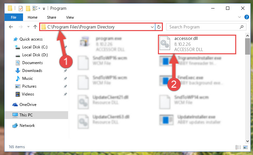Image resolution: width=253 pixels, height=155 pixels.
Task: Switch to large thumbnails view icon
Action: point(245,147)
